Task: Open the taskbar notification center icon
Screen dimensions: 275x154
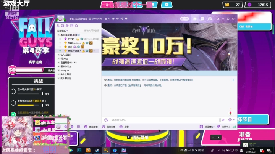Action: 269,150
